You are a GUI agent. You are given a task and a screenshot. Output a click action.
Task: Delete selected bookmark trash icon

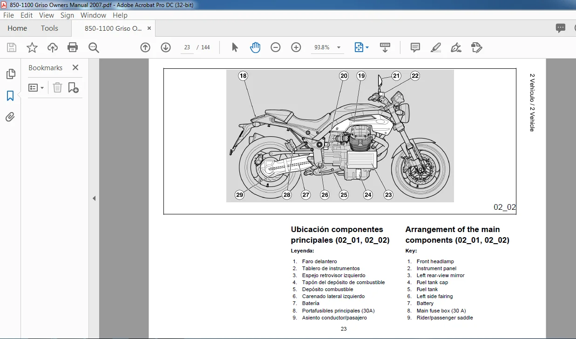[x=57, y=87]
